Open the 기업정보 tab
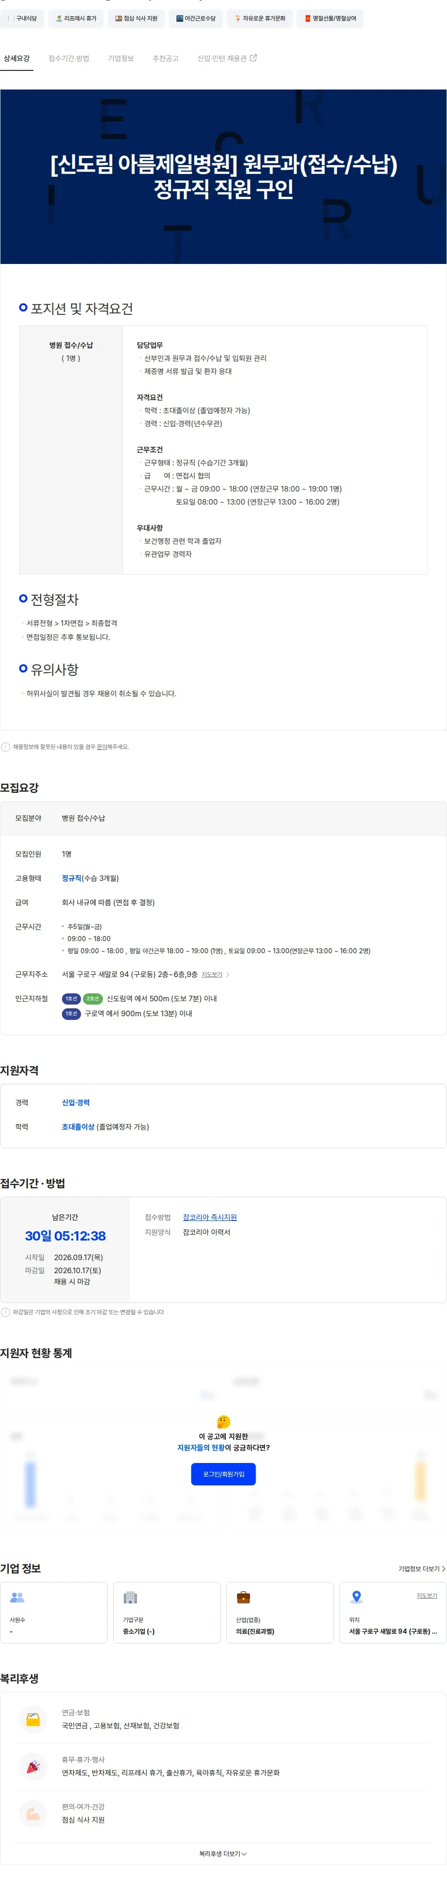This screenshot has width=447, height=1893. 121,58
